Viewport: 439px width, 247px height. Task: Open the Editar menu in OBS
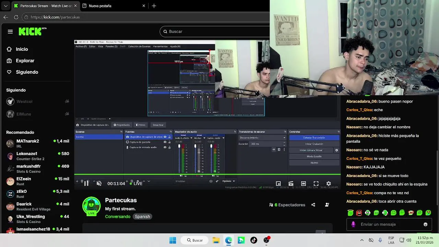click(92, 46)
